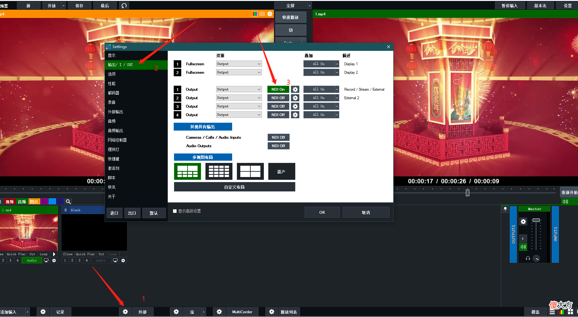Open NDI settings gear for Output 2
This screenshot has width=578, height=317.
[x=295, y=98]
